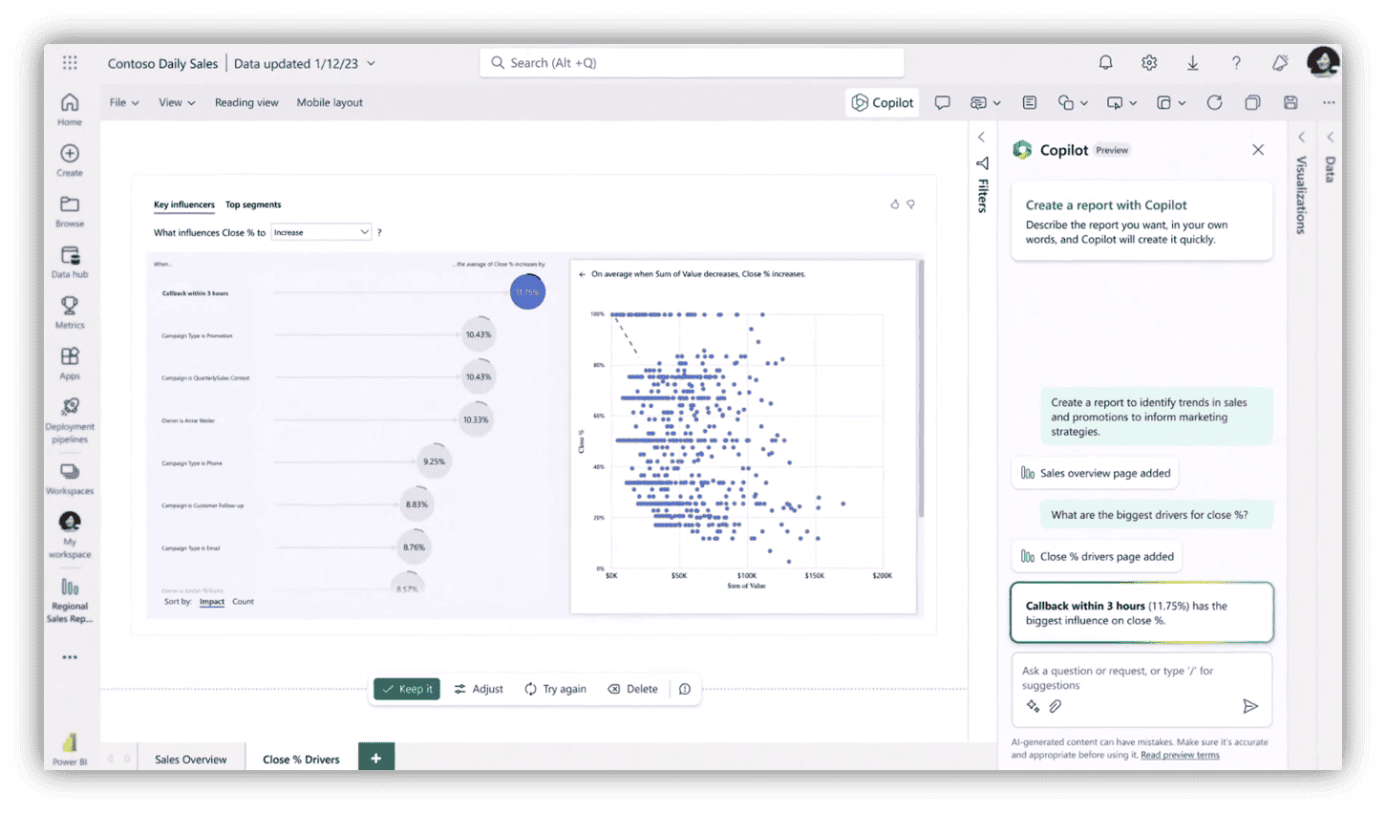The width and height of the screenshot is (1386, 814).
Task: Toggle the Copilot pane button
Action: point(883,102)
